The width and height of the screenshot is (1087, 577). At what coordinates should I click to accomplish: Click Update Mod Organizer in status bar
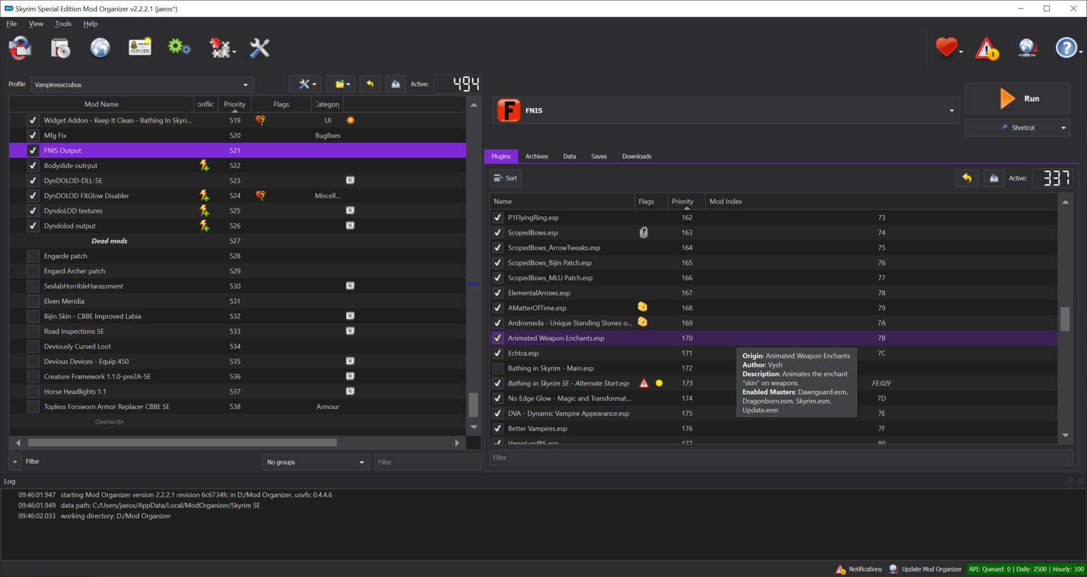pos(925,569)
